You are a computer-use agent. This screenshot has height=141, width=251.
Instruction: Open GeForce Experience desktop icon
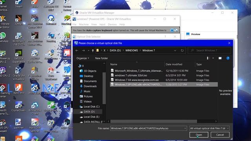18,56
